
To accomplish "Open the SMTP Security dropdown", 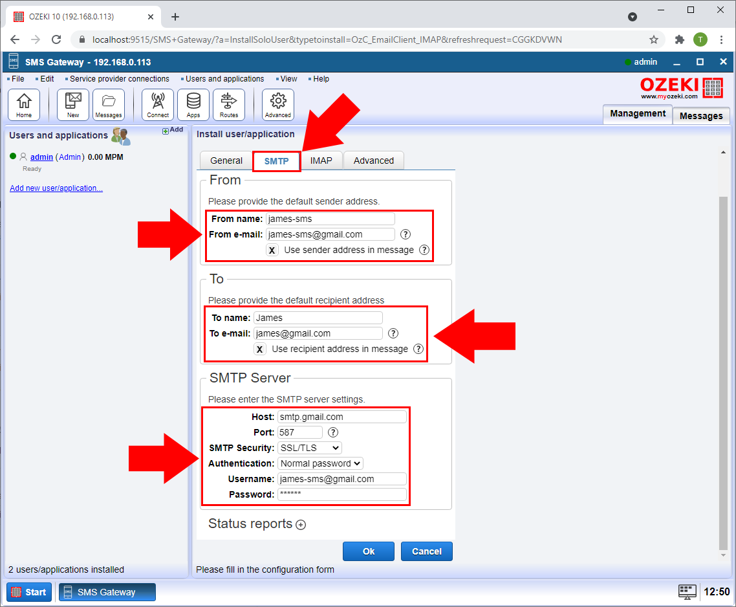I will pyautogui.click(x=310, y=448).
